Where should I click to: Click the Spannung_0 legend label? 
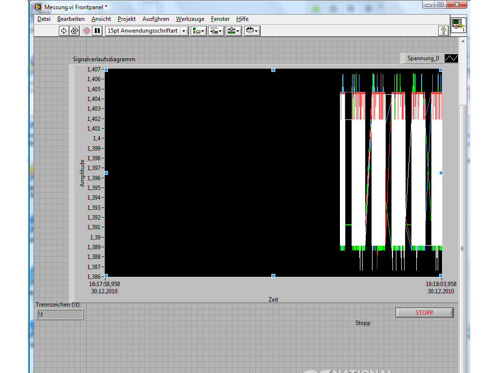click(x=423, y=58)
